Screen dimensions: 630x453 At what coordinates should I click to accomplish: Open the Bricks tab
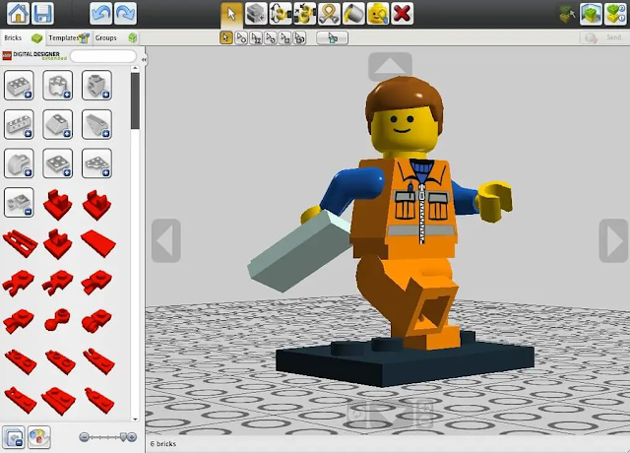click(23, 38)
